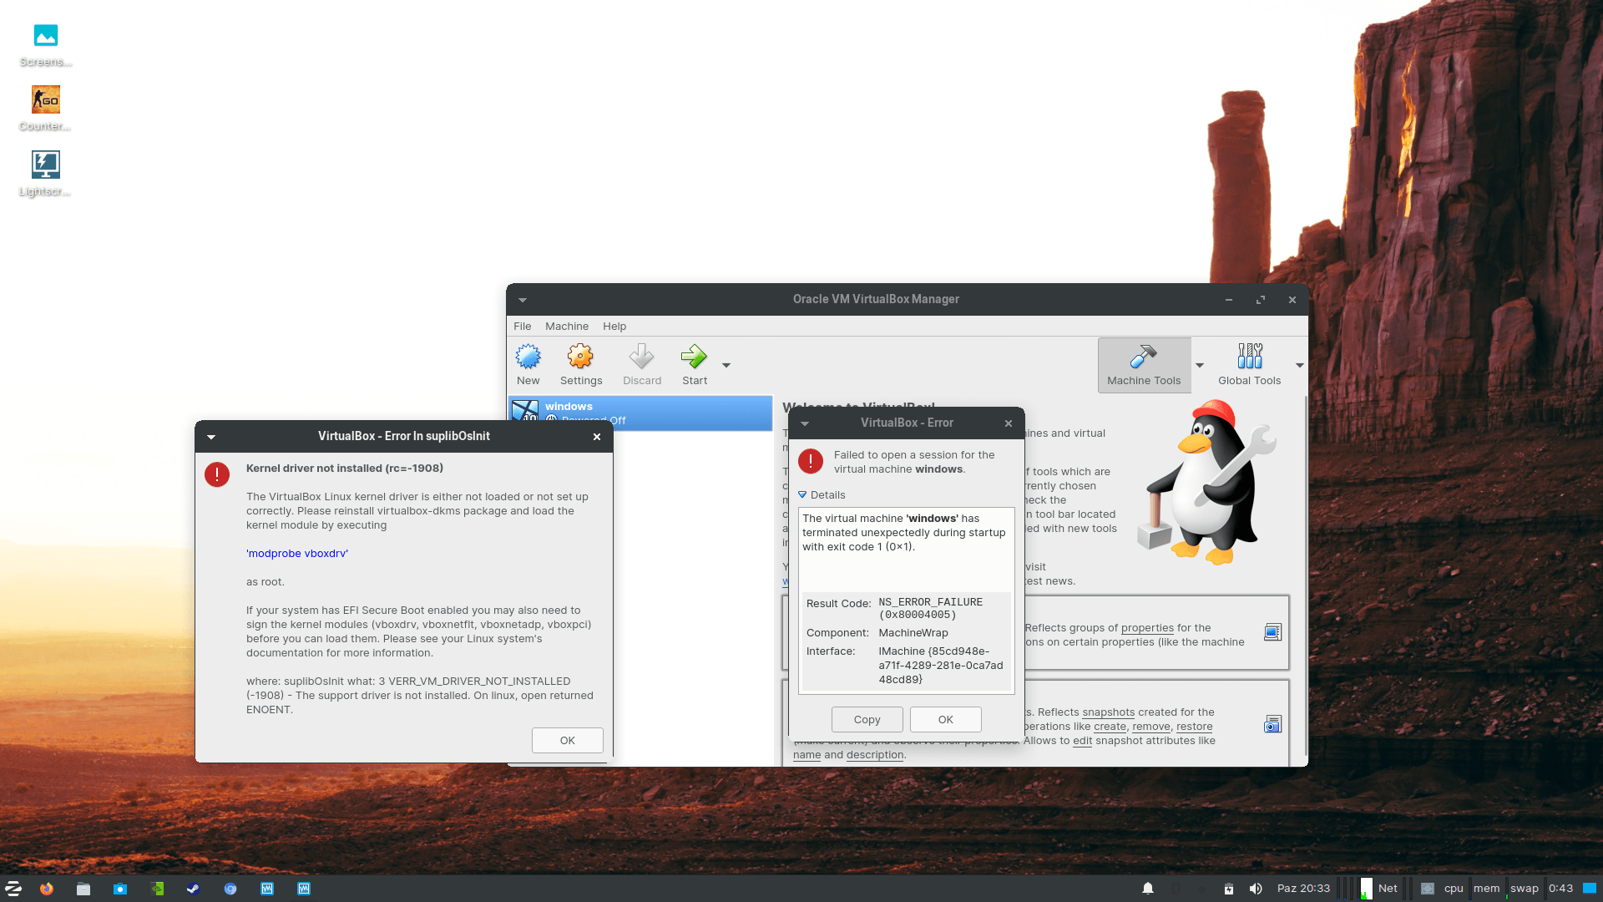Click the Discard toolbar icon
The width and height of the screenshot is (1603, 902).
(641, 357)
